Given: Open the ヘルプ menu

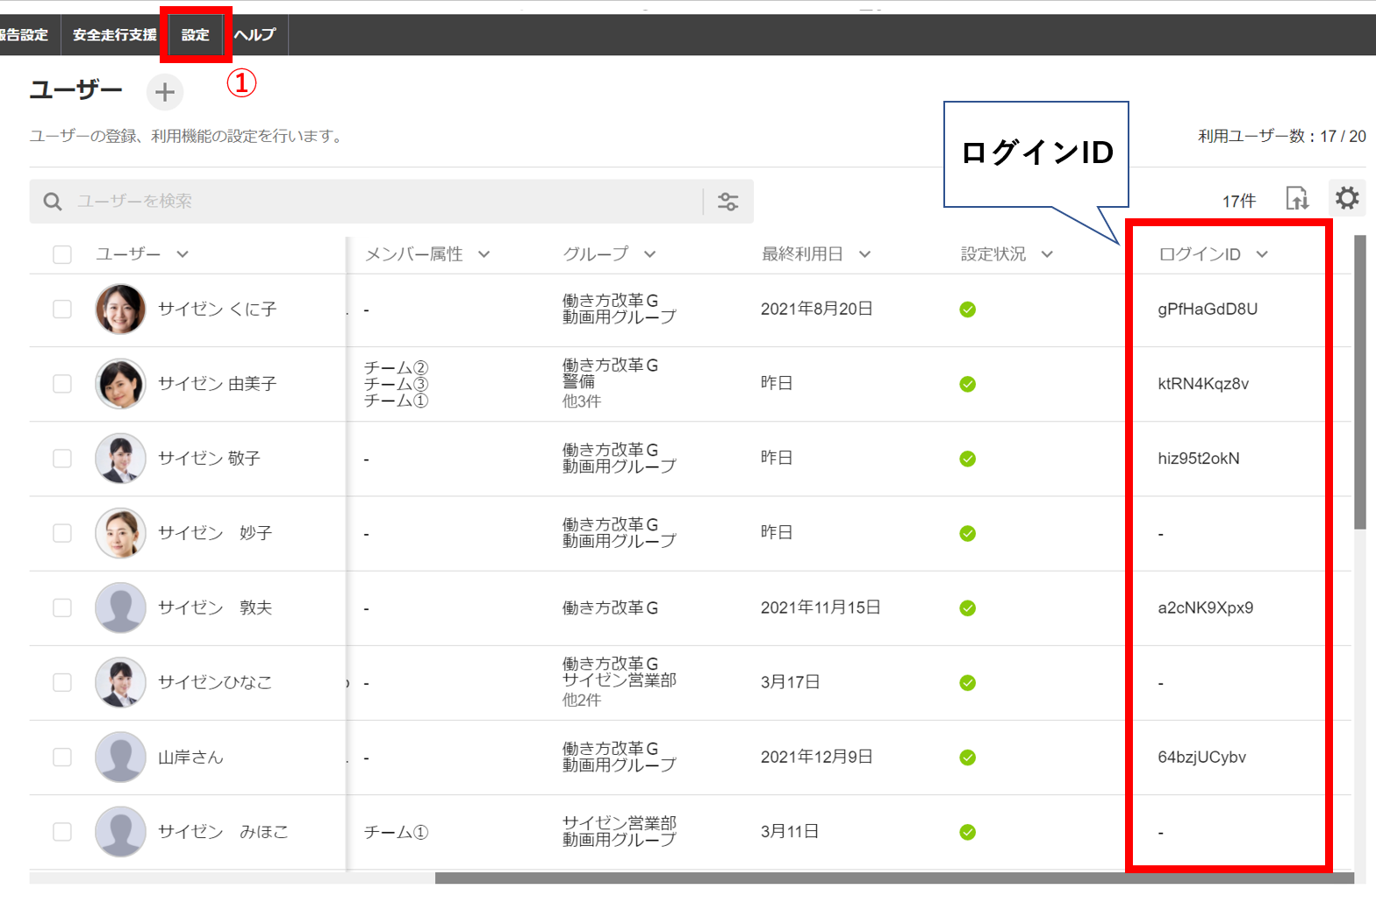Looking at the screenshot, I should [255, 35].
